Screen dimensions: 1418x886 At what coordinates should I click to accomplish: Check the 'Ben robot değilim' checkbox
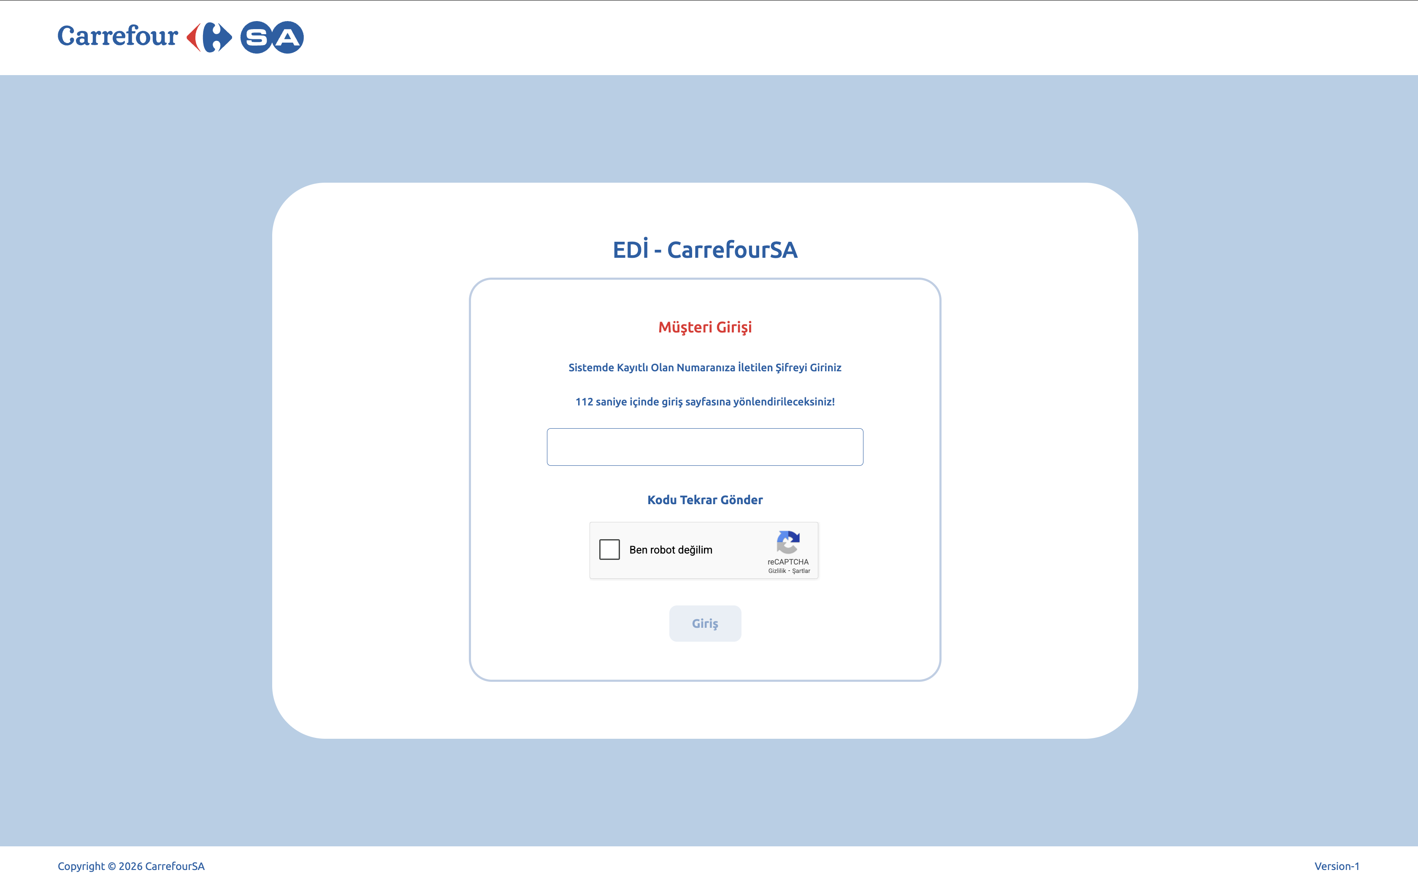tap(609, 550)
